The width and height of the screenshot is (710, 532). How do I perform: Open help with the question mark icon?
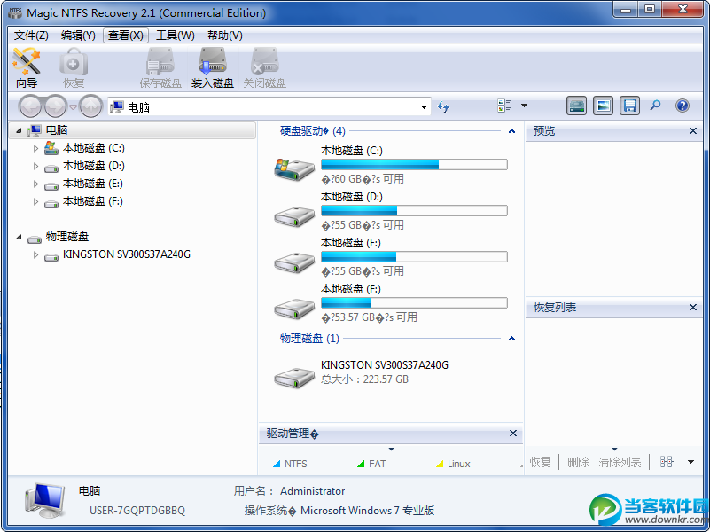pos(683,106)
